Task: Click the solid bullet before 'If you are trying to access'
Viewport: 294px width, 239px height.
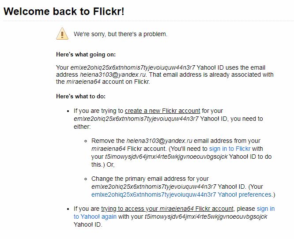Action: [x=68, y=209]
